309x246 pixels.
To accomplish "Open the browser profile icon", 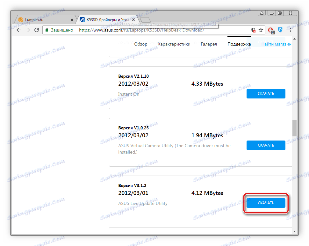I will 262,13.
